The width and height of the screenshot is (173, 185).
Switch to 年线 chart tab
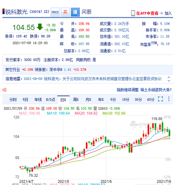click(38, 99)
